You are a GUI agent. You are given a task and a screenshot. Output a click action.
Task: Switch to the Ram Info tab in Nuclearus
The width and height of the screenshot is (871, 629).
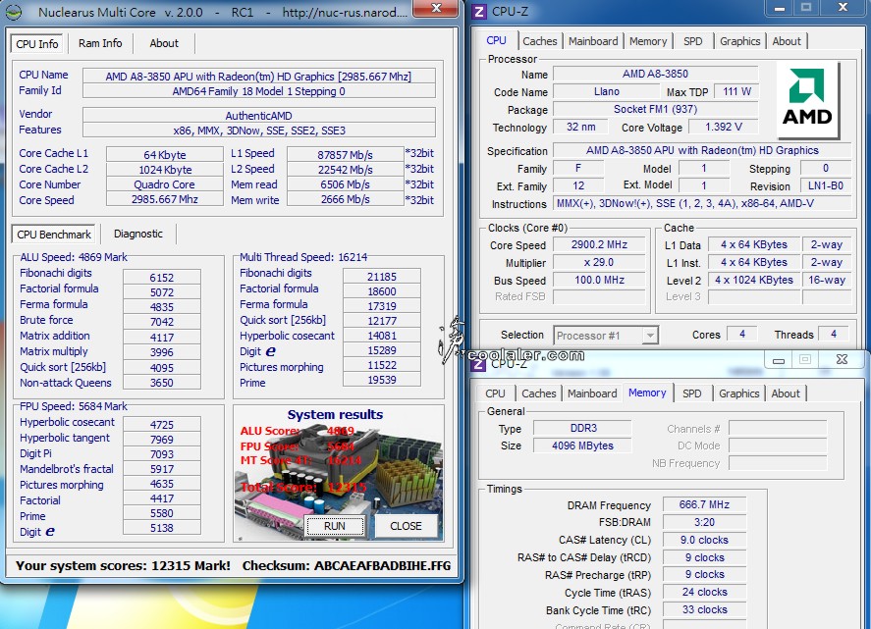pyautogui.click(x=100, y=43)
